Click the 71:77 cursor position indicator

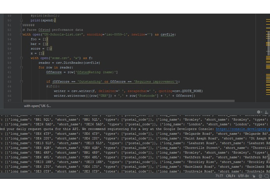(219, 176)
